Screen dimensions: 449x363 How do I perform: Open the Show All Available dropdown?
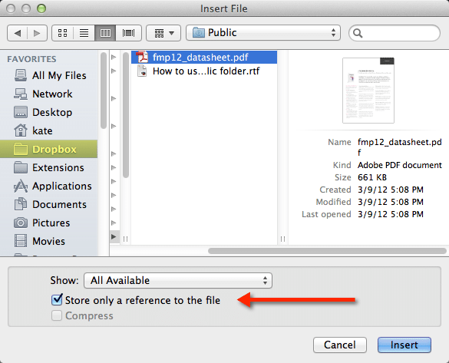pos(178,280)
